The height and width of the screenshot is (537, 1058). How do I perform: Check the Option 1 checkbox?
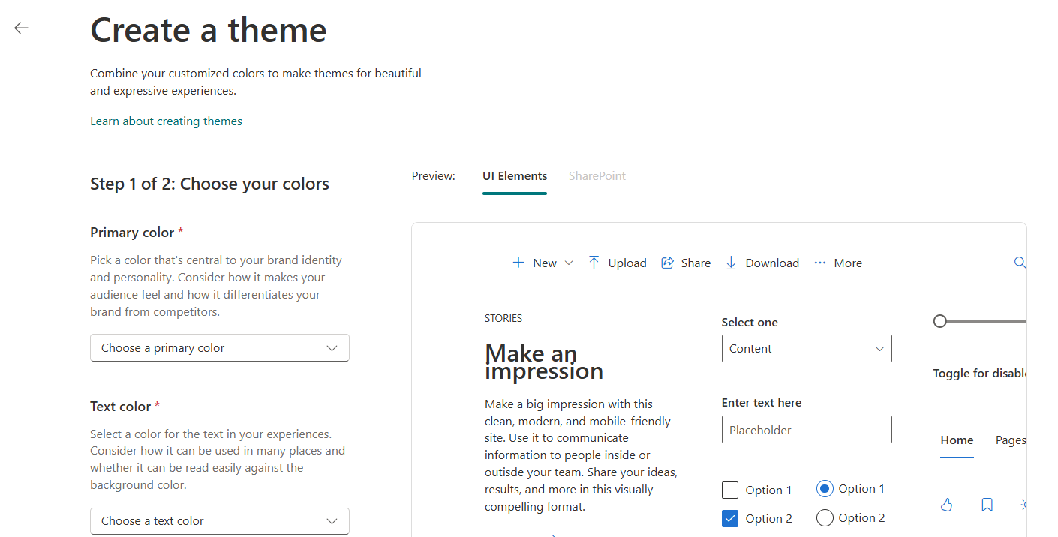(x=729, y=490)
